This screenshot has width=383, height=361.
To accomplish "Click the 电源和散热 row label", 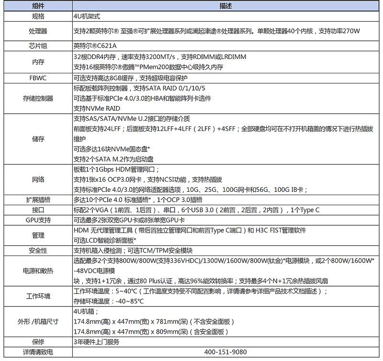I will tap(38, 271).
